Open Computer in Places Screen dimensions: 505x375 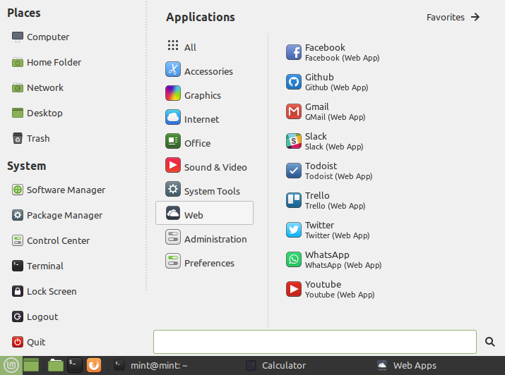click(40, 37)
